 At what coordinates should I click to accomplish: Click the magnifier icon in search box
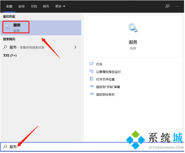pyautogui.click(x=5, y=147)
